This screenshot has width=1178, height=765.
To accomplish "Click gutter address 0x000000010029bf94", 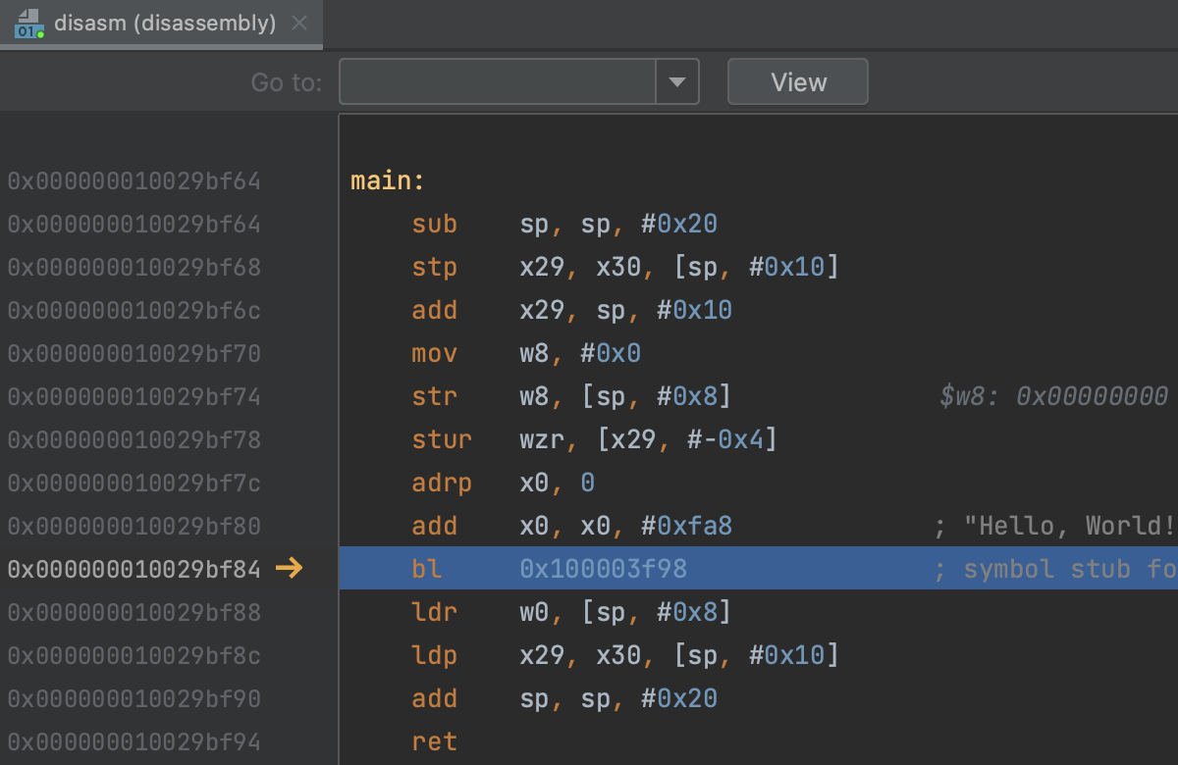I will coord(134,741).
